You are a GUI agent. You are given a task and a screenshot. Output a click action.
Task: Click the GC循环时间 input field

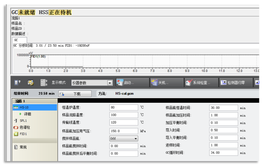(x=223, y=153)
